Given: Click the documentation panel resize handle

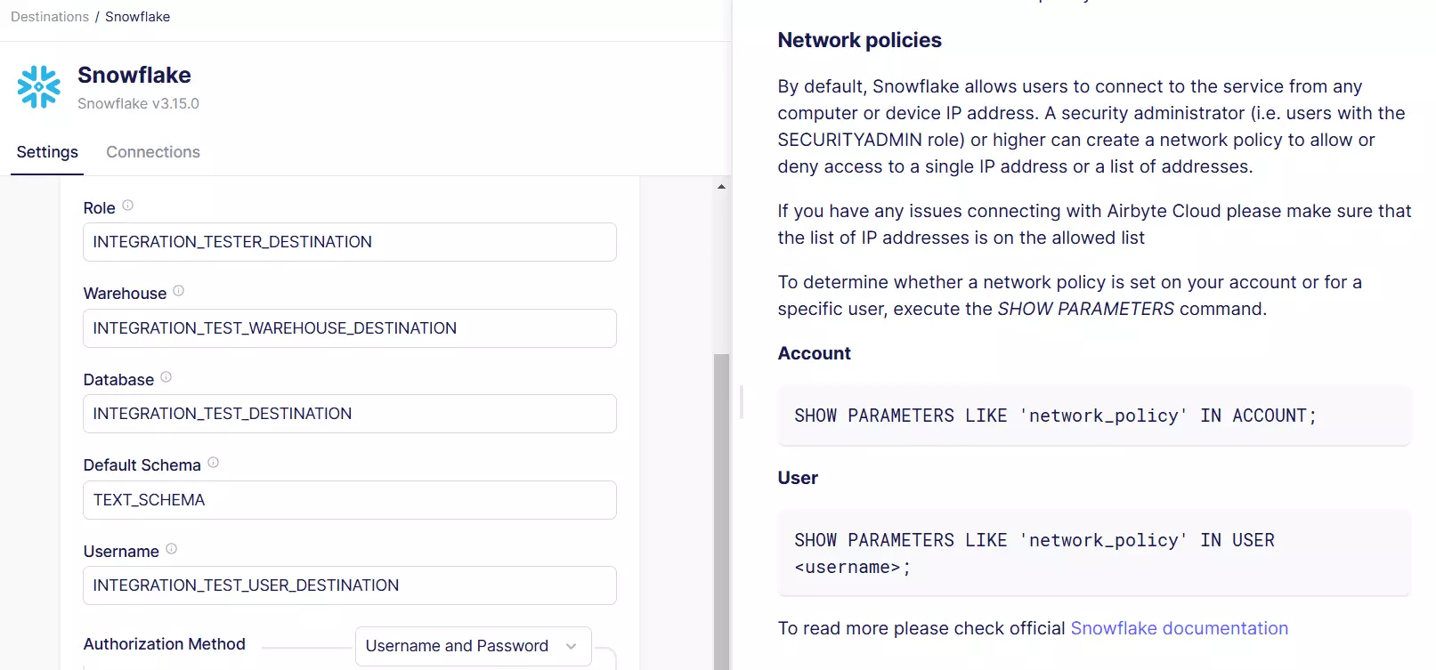Looking at the screenshot, I should [x=742, y=402].
